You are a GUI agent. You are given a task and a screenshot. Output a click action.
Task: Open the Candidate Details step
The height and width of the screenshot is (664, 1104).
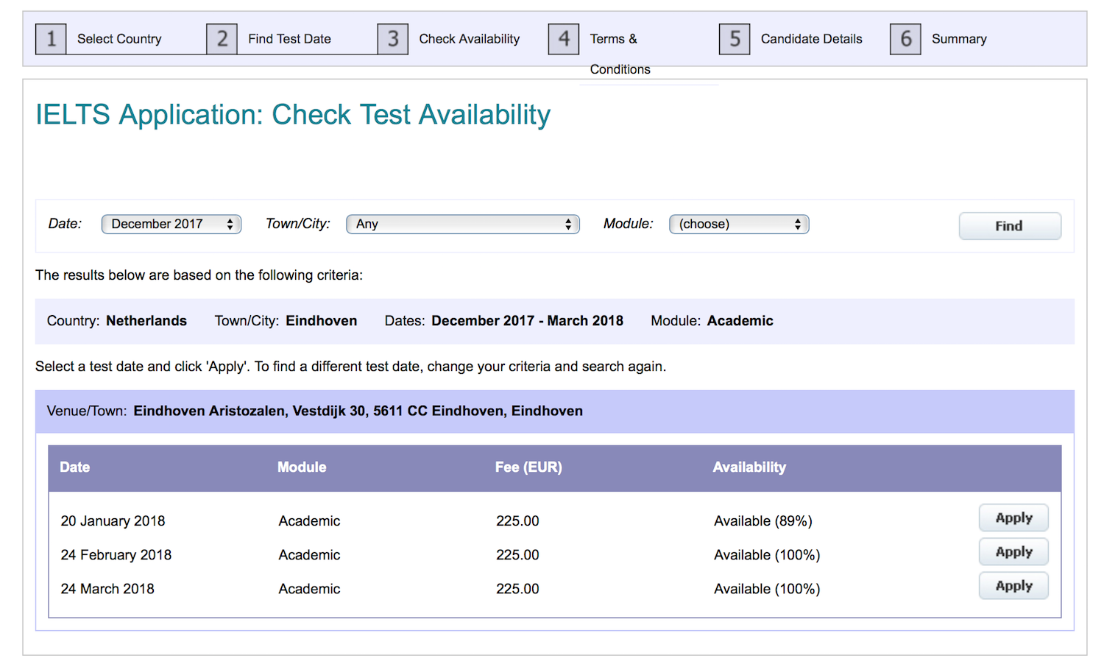tap(811, 39)
